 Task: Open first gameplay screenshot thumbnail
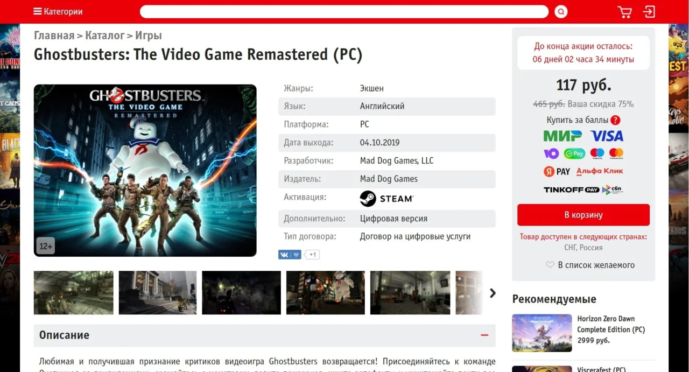point(74,292)
